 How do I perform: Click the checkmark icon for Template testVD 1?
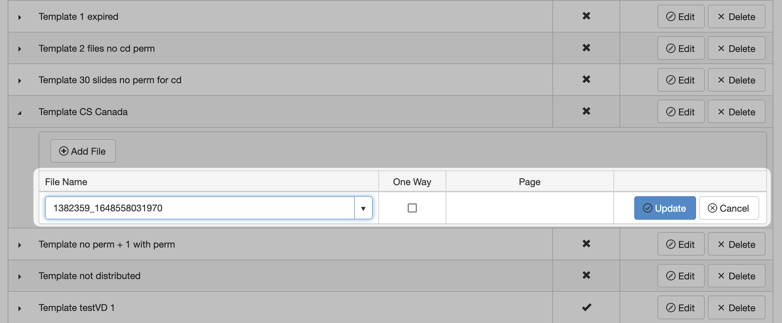586,307
